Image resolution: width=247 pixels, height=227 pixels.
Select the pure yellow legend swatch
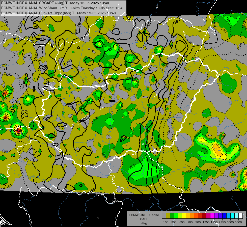point(184,216)
